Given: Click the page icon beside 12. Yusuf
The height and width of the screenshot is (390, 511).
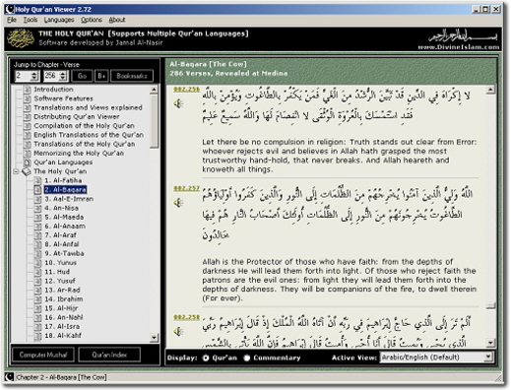Looking at the screenshot, I should 38,281.
